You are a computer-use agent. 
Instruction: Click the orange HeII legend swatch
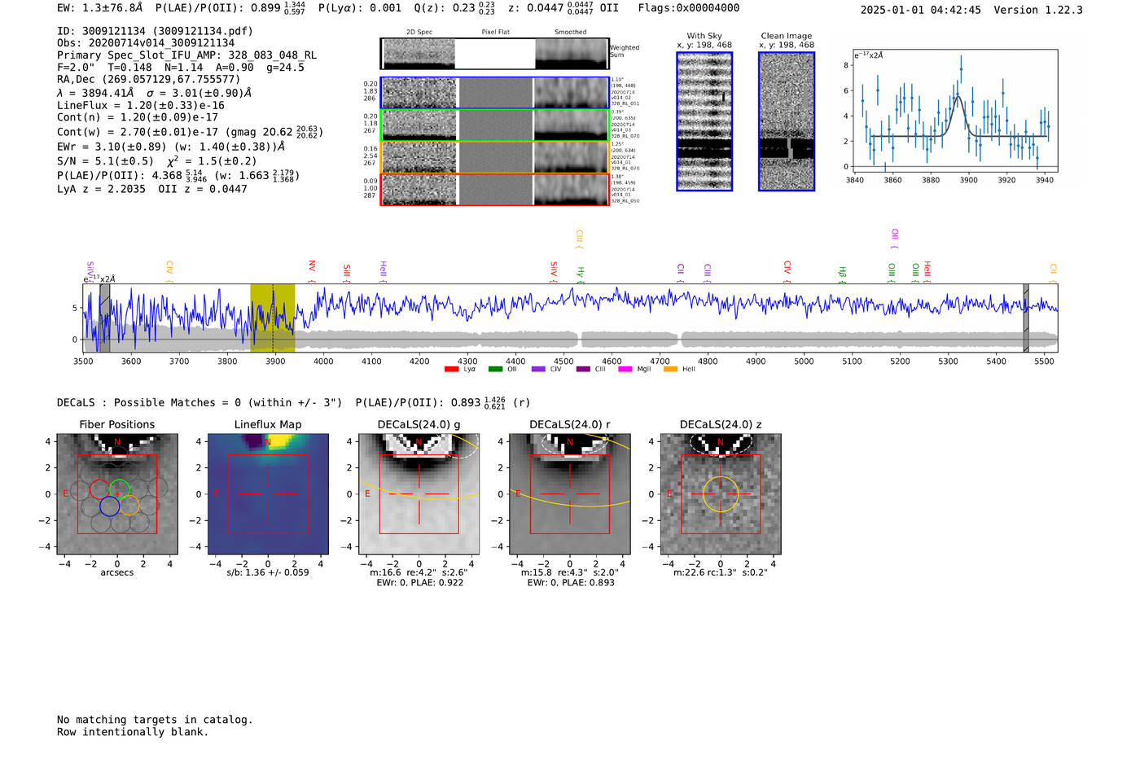[671, 369]
